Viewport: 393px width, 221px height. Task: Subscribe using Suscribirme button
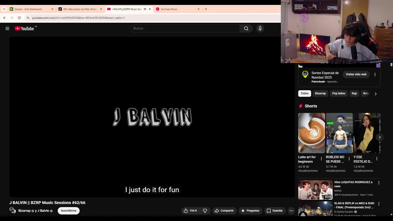[x=68, y=211]
